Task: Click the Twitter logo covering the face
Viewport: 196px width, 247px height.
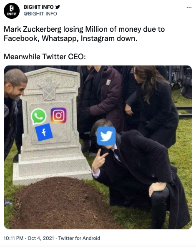Action: (106, 136)
